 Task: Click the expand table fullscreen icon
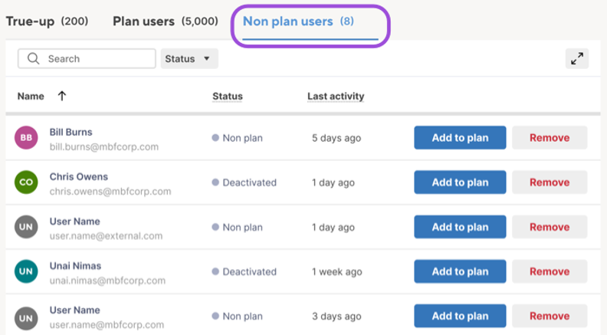click(577, 58)
